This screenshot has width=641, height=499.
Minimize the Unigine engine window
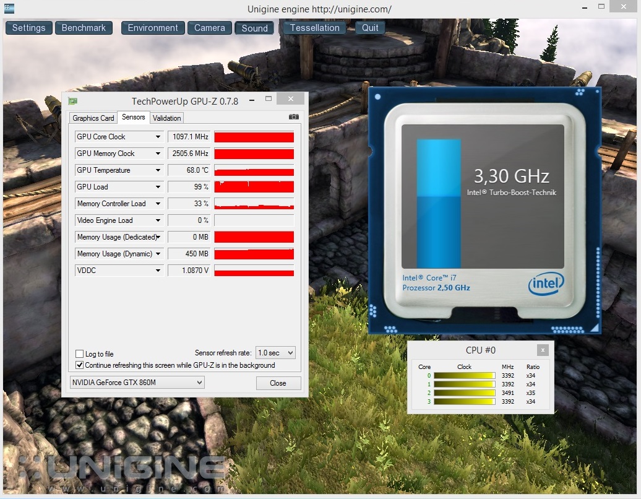click(585, 7)
